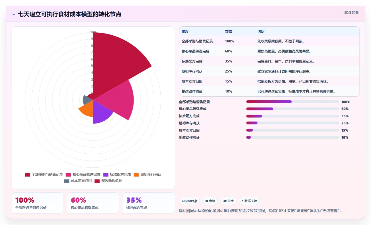Toggle legend item 全部采购与销售记录 in the chart

(x=44, y=175)
